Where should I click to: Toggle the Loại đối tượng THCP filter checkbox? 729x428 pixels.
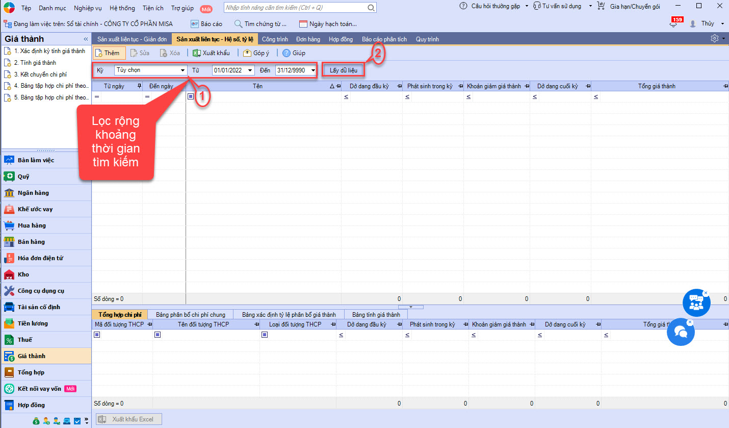pyautogui.click(x=265, y=335)
